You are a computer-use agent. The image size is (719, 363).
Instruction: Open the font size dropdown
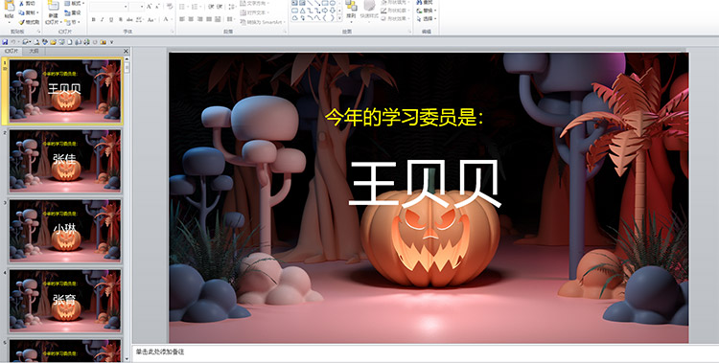142,7
